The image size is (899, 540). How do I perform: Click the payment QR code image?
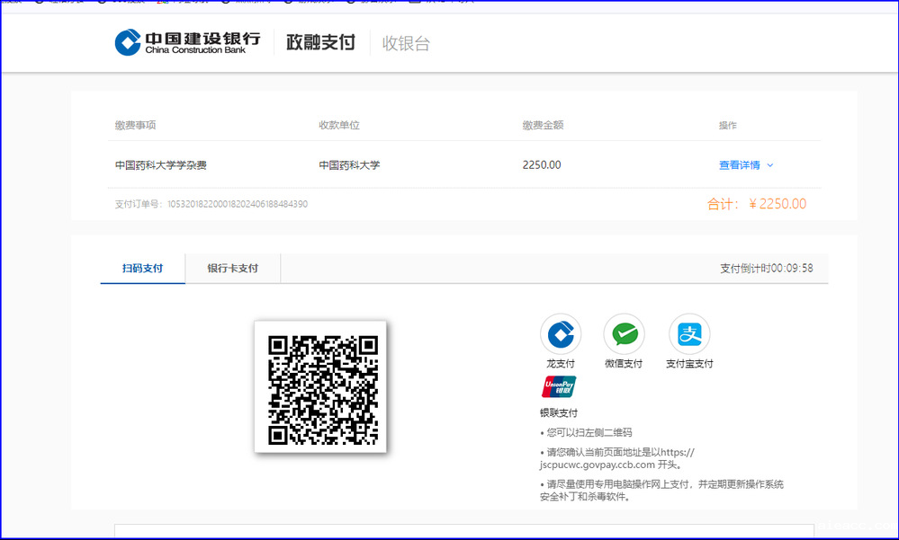[320, 386]
